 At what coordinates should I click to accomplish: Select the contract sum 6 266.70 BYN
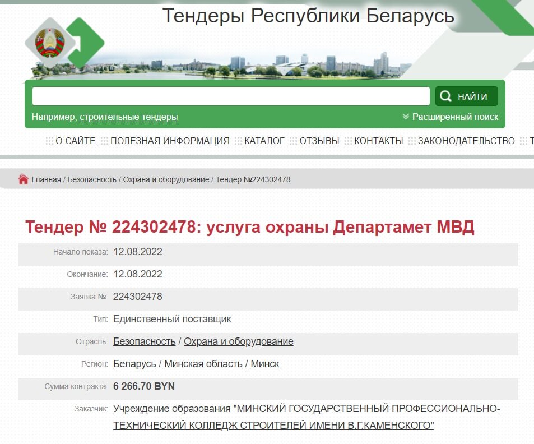point(143,386)
